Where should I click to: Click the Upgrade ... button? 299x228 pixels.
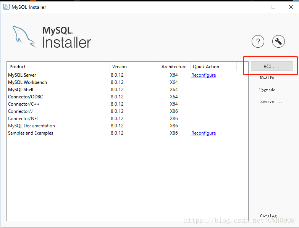[x=271, y=90]
